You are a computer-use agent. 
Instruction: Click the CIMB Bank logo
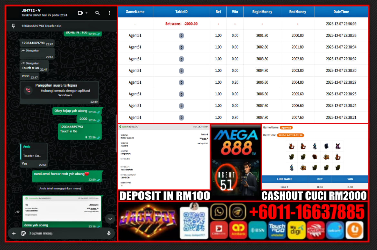219,230
